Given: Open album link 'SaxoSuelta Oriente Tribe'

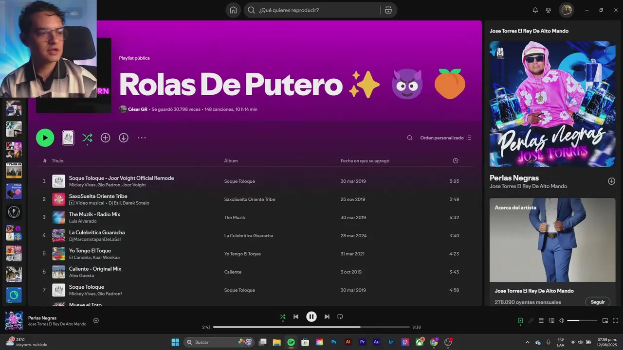Looking at the screenshot, I should click(250, 199).
